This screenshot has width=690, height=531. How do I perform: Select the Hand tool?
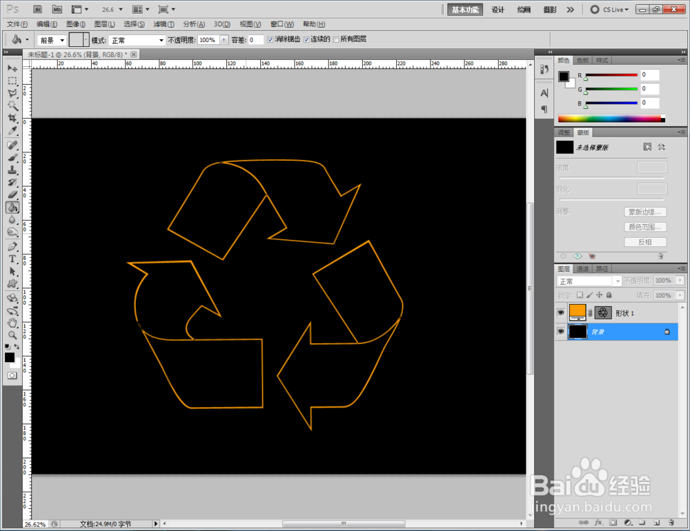12,323
